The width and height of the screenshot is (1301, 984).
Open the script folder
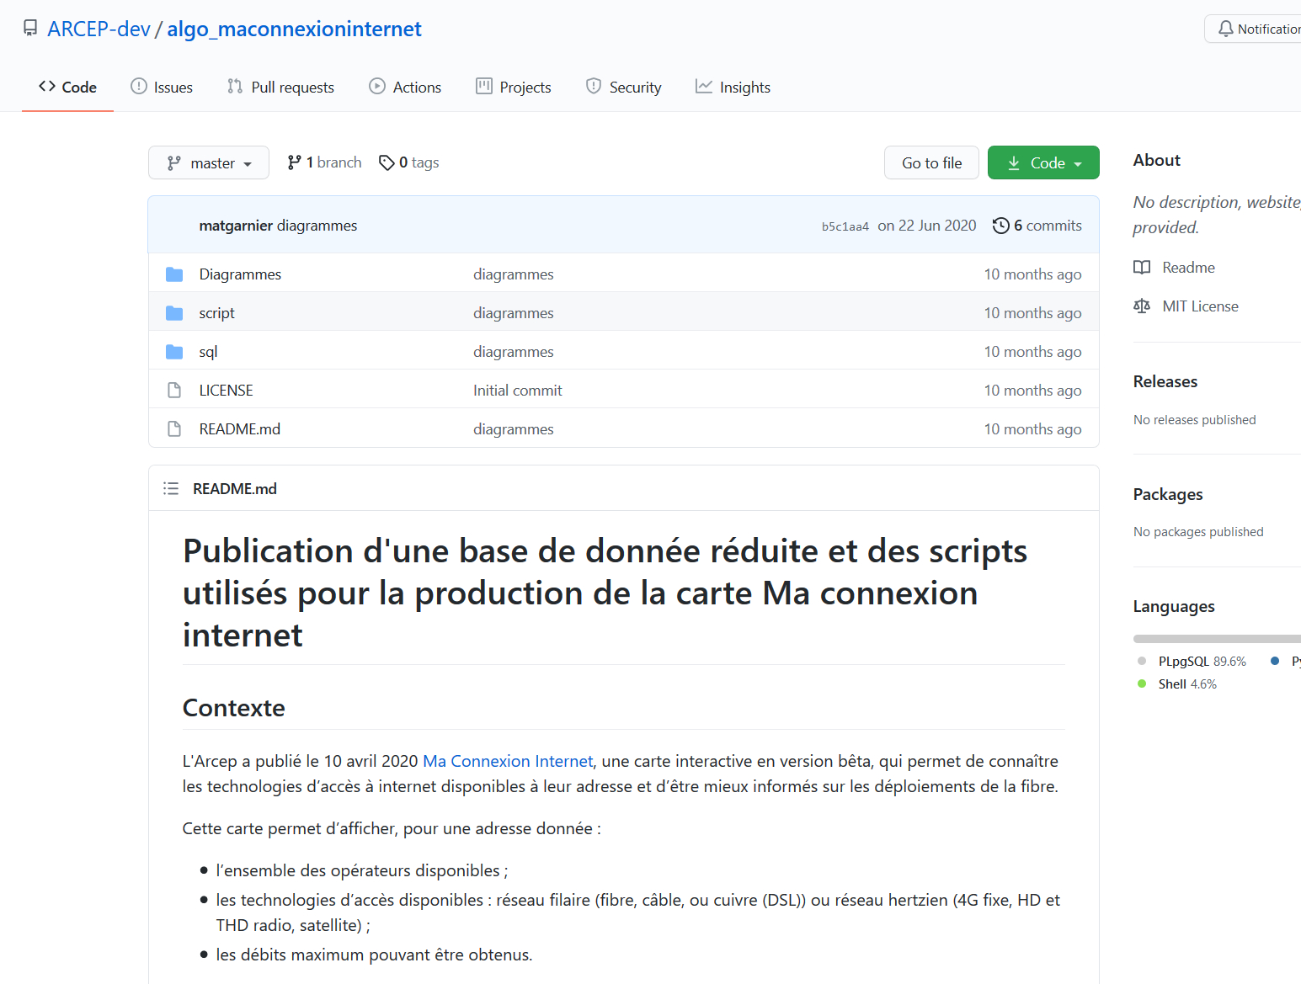pos(216,313)
